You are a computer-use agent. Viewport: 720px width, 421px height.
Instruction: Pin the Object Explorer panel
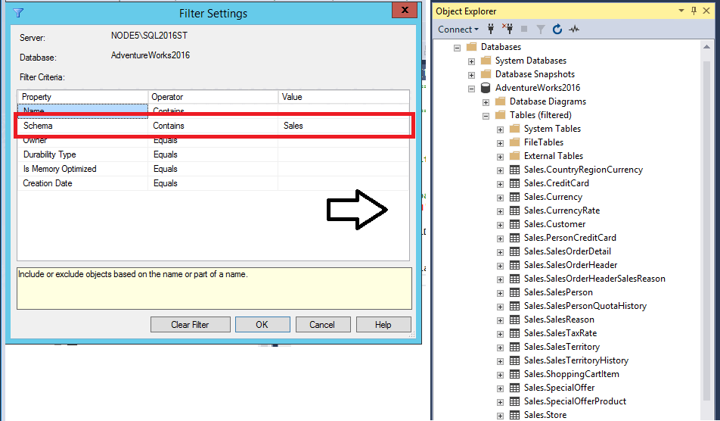click(x=694, y=11)
